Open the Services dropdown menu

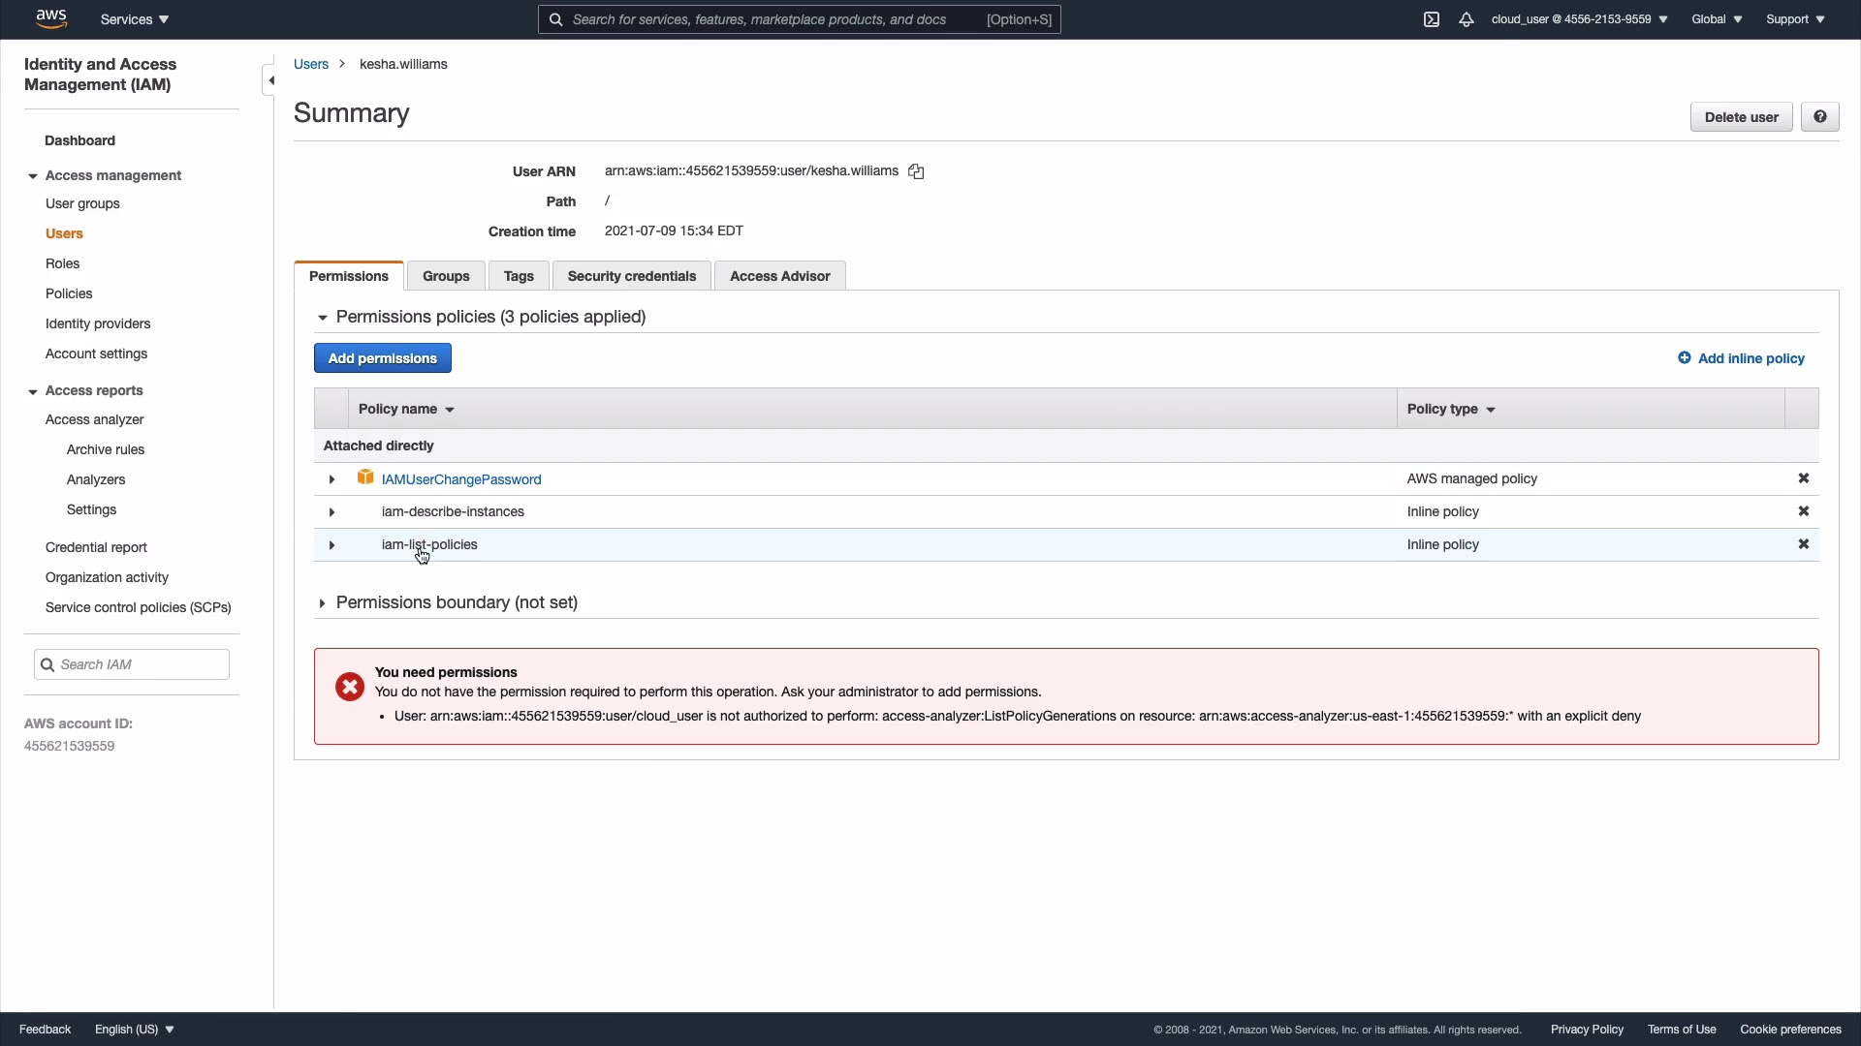134,19
